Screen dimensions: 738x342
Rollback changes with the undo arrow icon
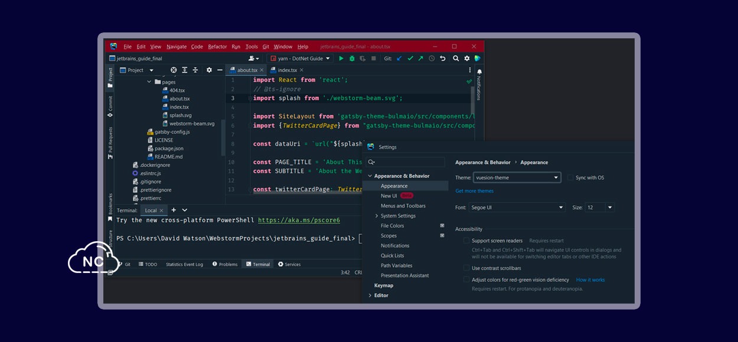[x=442, y=58]
